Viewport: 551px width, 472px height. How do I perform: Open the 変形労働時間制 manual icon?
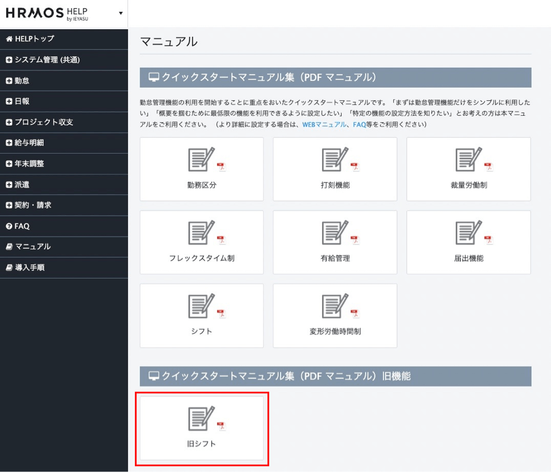(x=335, y=307)
